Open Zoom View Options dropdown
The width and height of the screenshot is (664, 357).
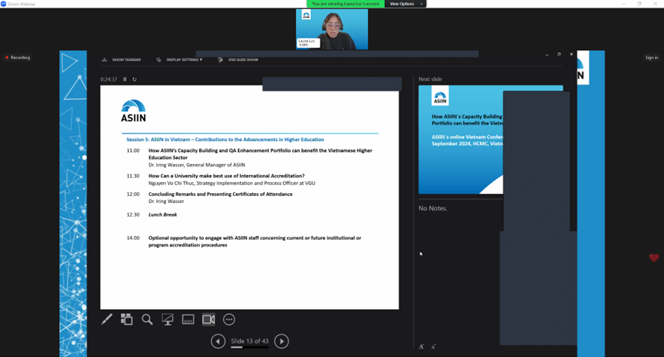click(x=405, y=3)
